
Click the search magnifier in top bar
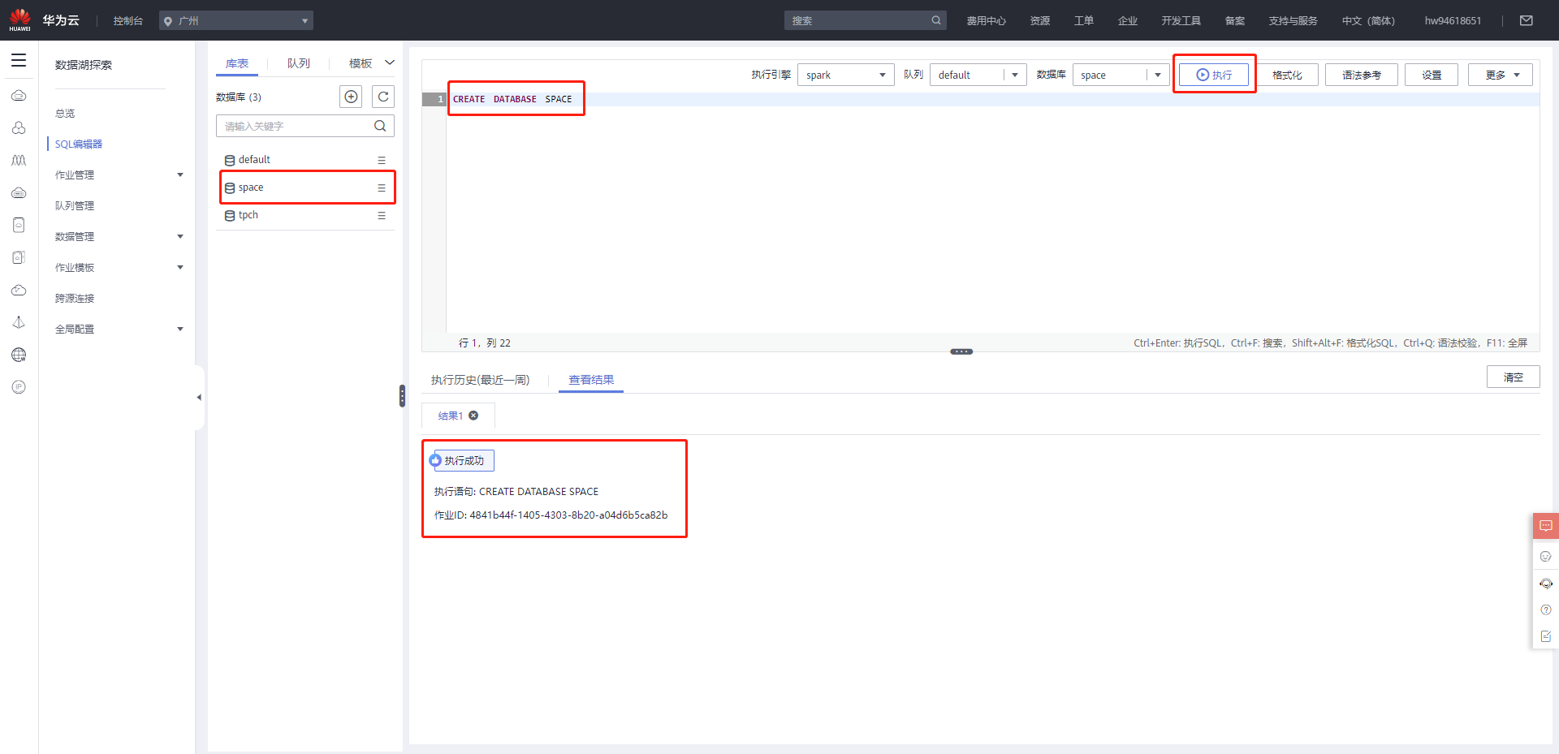click(x=936, y=20)
